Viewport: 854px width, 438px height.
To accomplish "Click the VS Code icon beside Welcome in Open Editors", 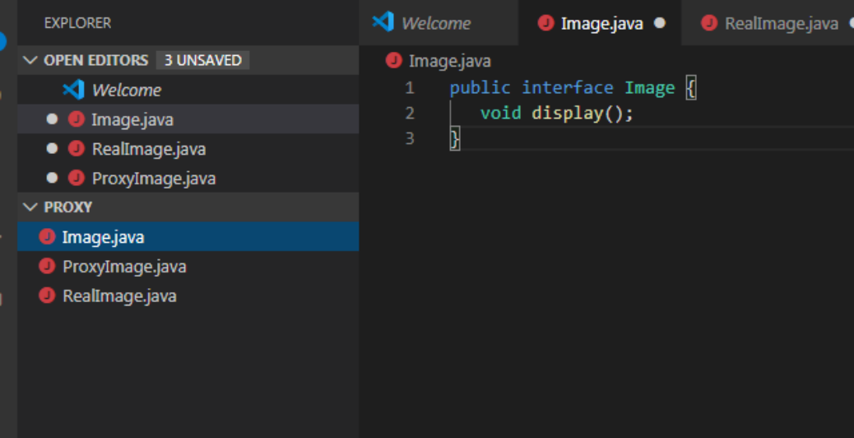I will (x=74, y=90).
